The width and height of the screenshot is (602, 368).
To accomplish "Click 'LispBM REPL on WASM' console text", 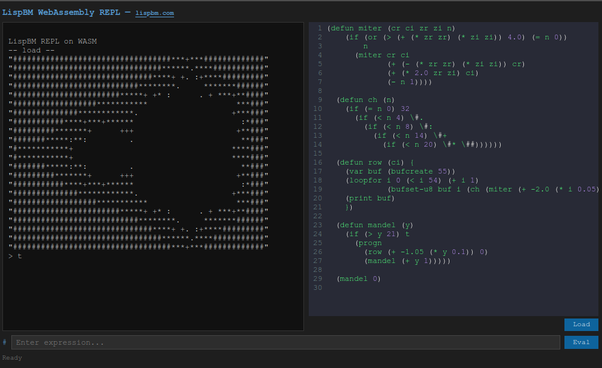I will (x=52, y=41).
